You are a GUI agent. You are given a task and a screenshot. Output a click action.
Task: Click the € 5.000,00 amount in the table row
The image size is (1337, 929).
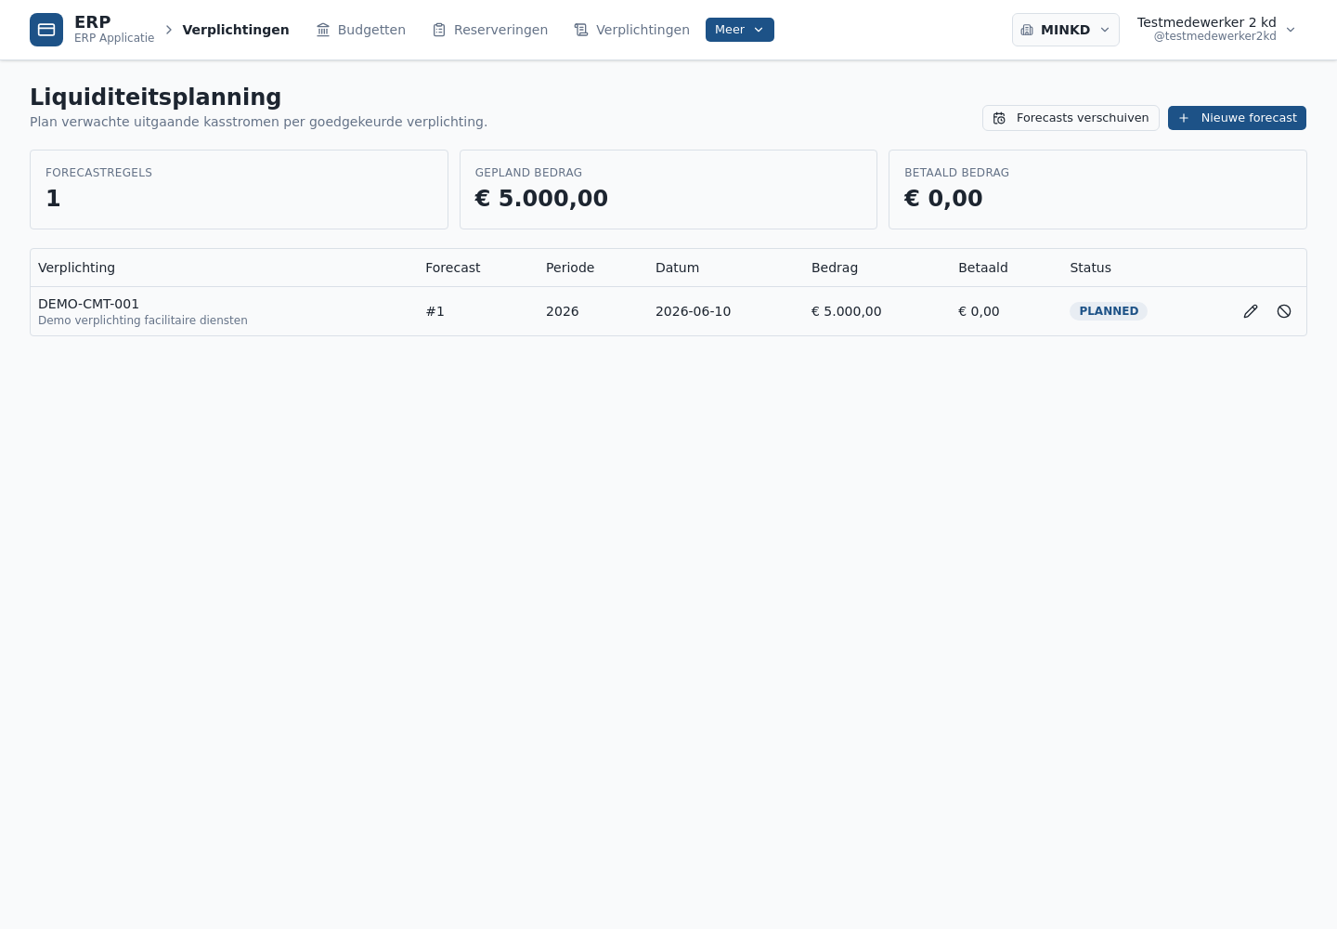point(847,311)
